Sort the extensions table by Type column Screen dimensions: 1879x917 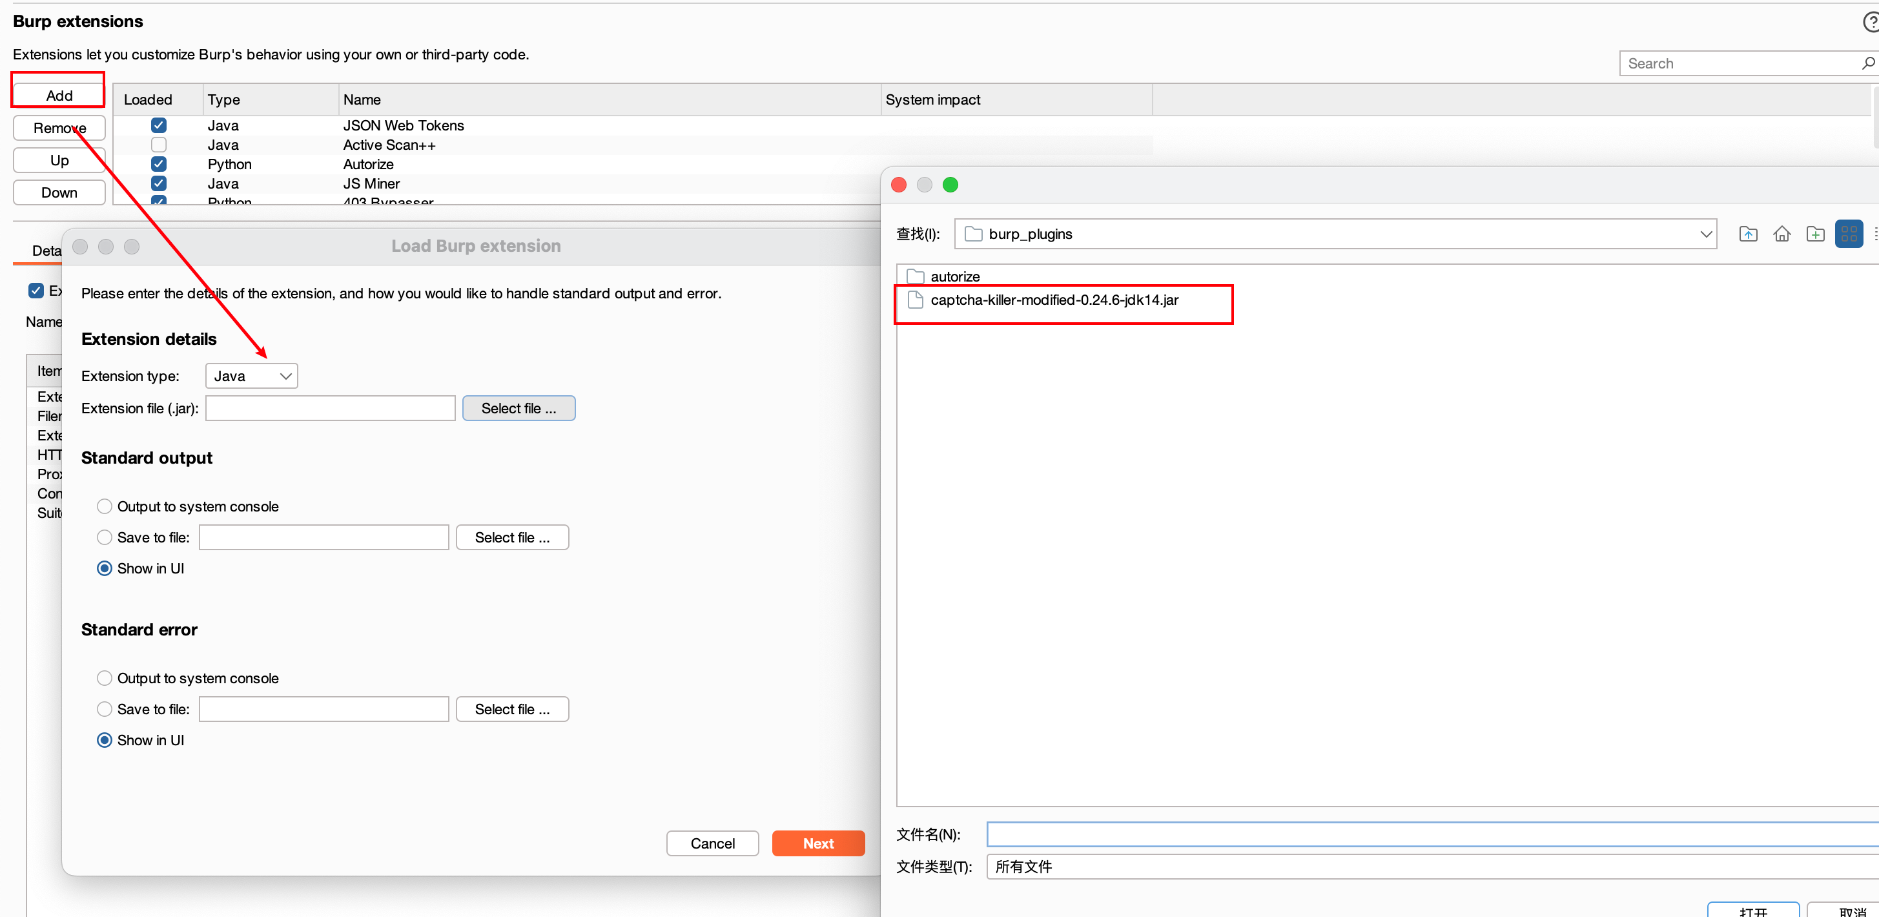pos(271,100)
